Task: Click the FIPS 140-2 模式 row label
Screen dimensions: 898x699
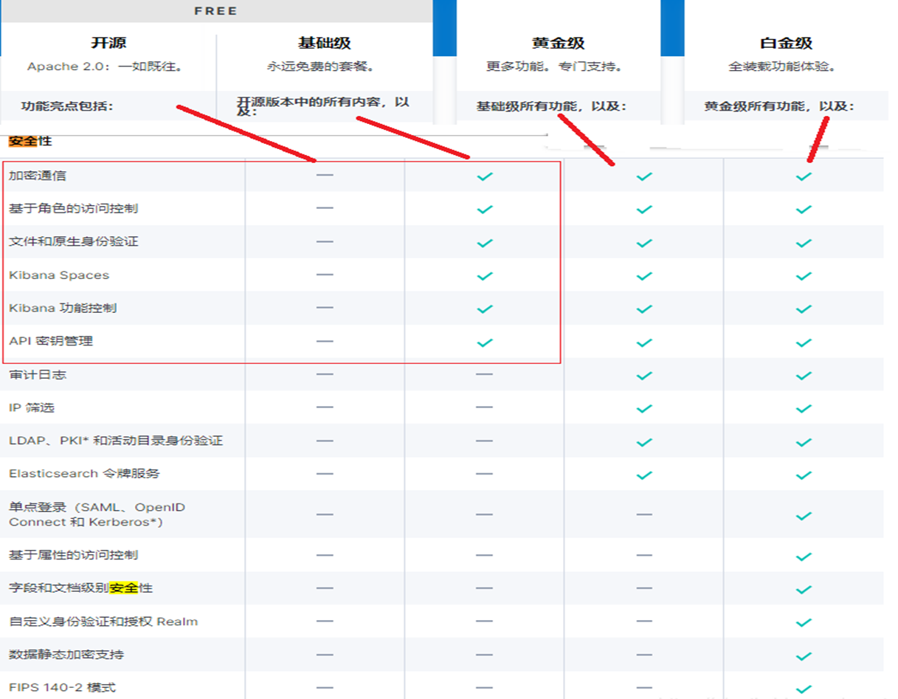Action: [x=63, y=687]
